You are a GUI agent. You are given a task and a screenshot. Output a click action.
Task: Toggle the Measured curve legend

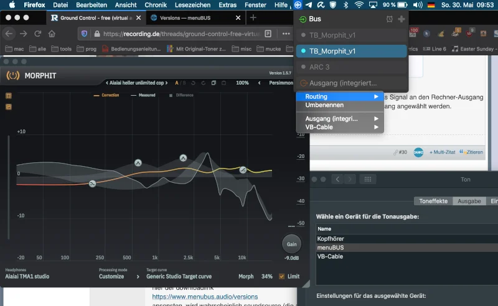pos(143,95)
